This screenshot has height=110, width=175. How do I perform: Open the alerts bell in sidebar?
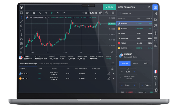[x=155, y=19]
